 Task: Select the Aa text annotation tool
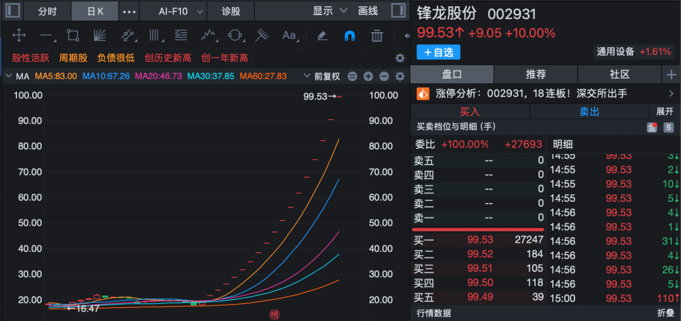tap(289, 35)
